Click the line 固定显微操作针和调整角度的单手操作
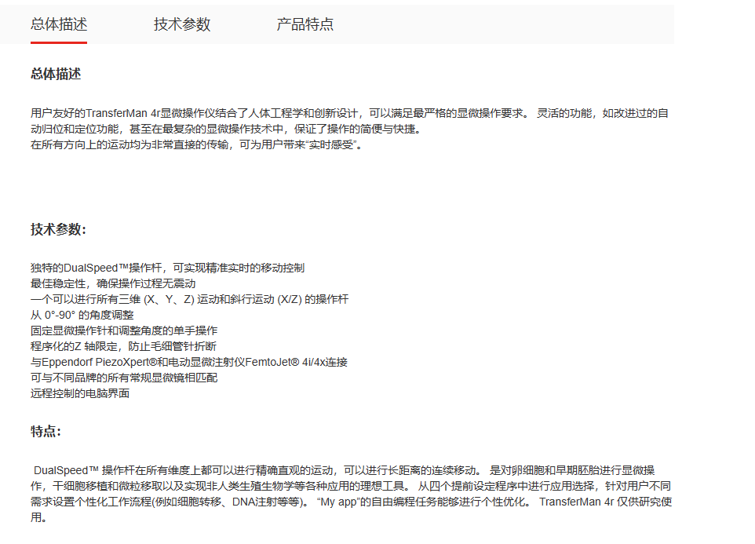This screenshot has width=755, height=544. (124, 330)
